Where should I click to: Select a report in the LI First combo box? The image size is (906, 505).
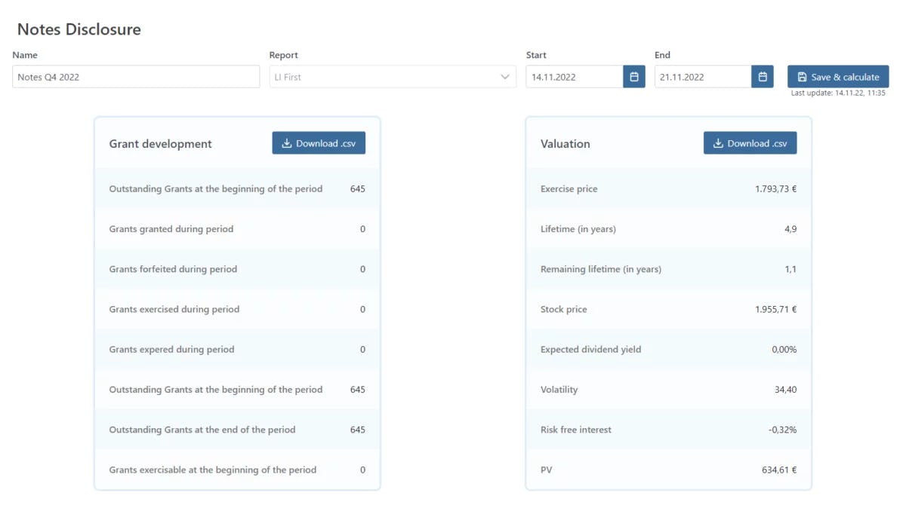pos(393,76)
